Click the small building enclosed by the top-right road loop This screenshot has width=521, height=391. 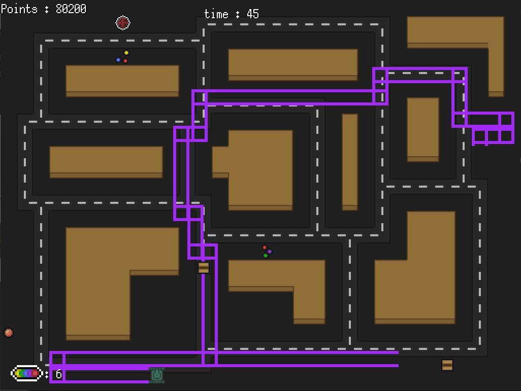423,129
